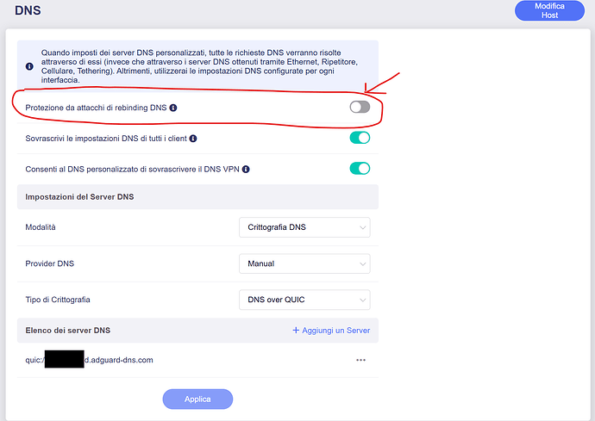Click the chevron arrow in DNS over QUIC box

pos(362,300)
